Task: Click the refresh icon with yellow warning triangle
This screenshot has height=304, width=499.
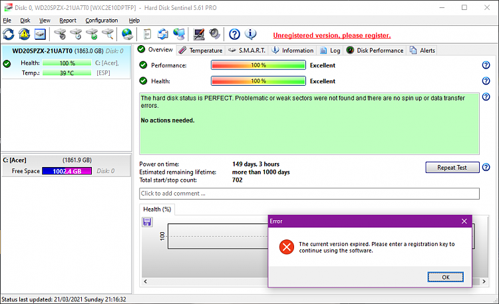Action: click(24, 34)
